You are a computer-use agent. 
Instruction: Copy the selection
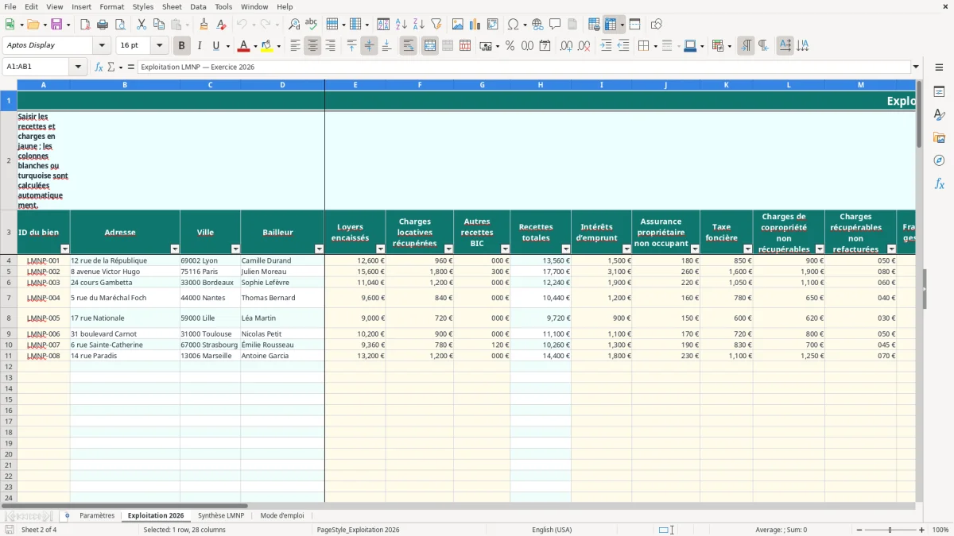pyautogui.click(x=159, y=25)
